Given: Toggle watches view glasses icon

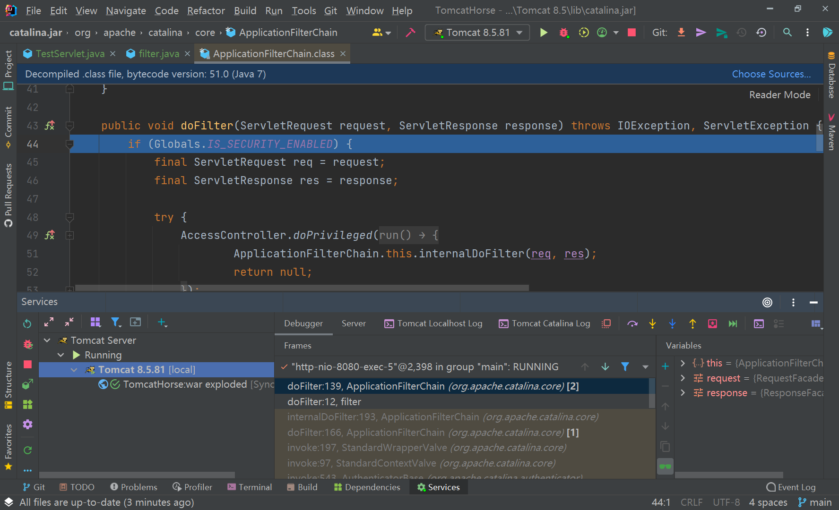Looking at the screenshot, I should point(665,467).
